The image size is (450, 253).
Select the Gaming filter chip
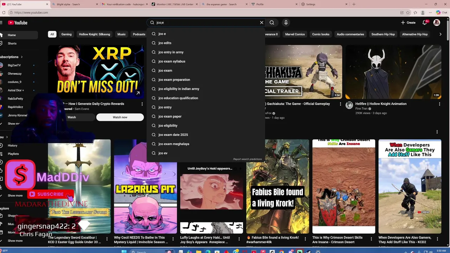66,34
